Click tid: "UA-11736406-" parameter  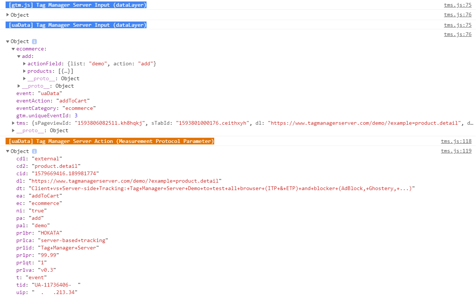48,285
